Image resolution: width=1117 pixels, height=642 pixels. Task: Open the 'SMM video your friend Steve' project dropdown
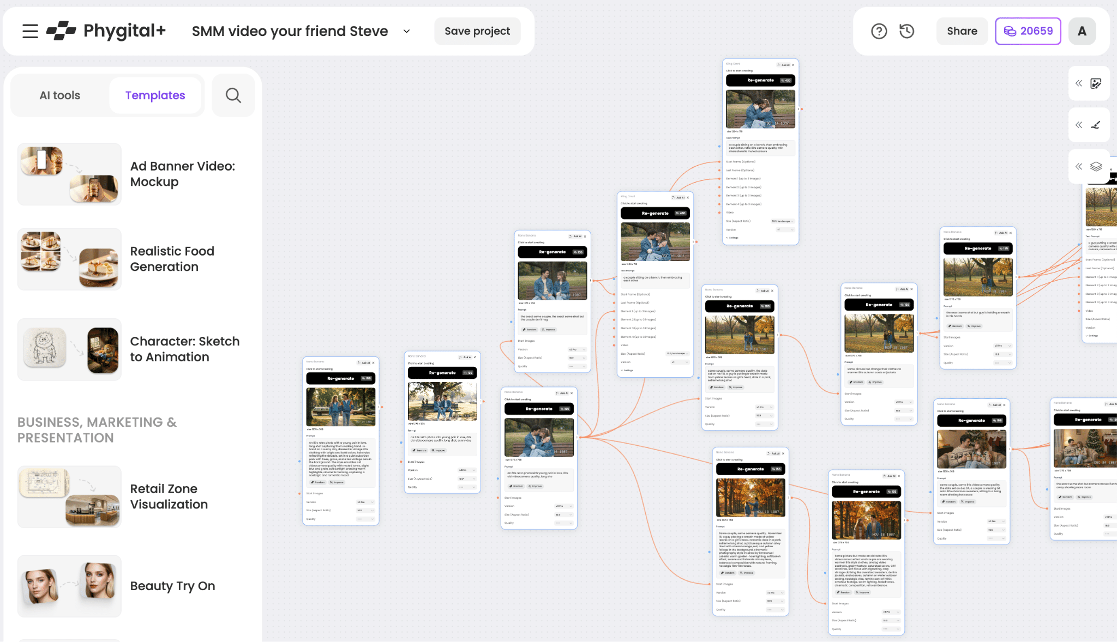point(406,32)
